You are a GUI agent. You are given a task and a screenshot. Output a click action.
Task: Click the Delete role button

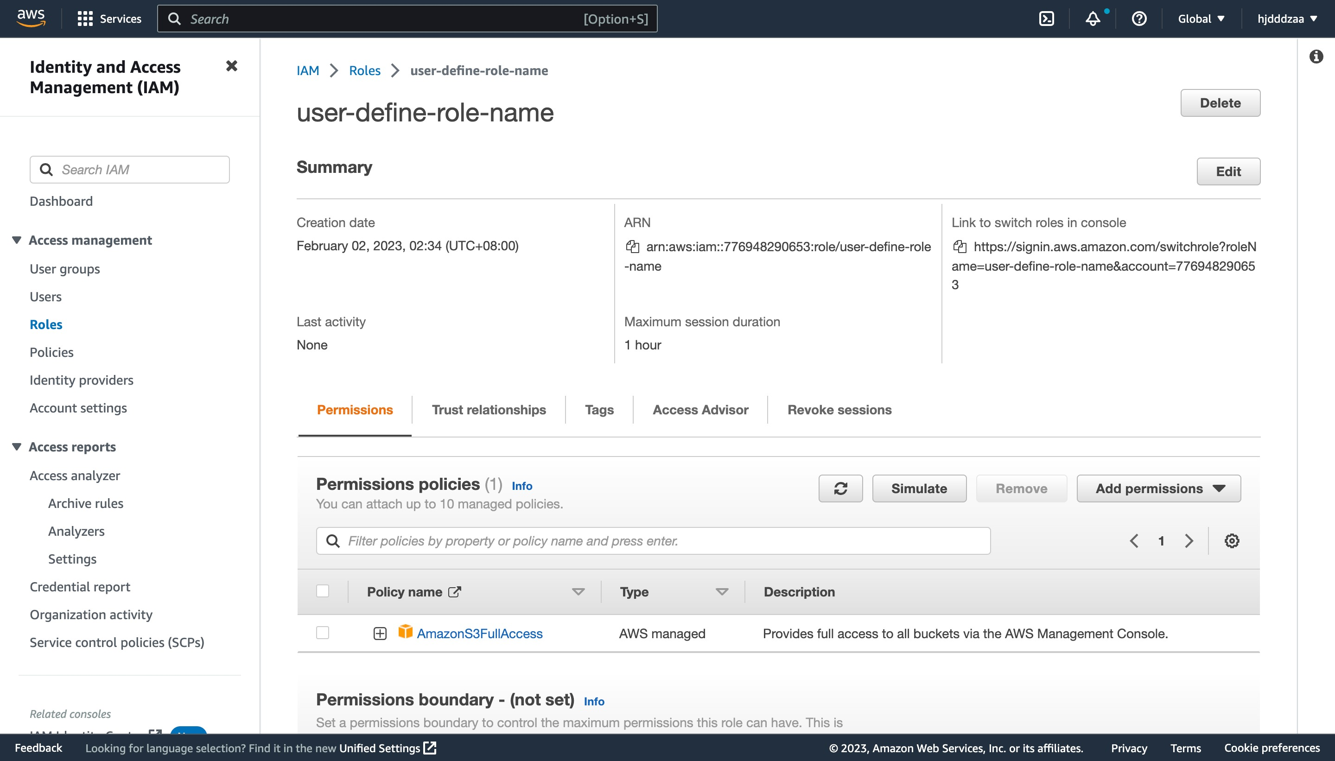1220,103
